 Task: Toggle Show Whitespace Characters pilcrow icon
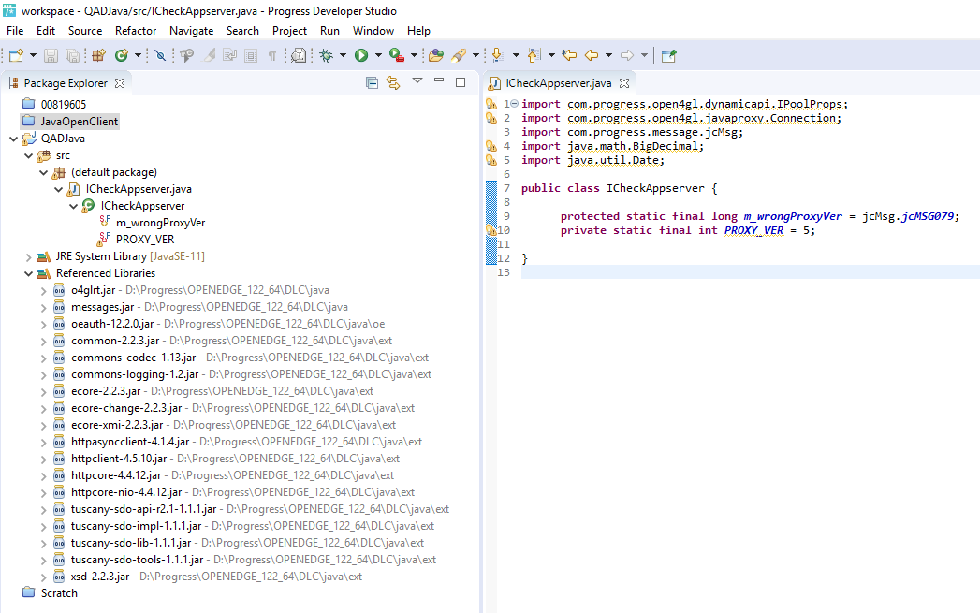tap(271, 55)
